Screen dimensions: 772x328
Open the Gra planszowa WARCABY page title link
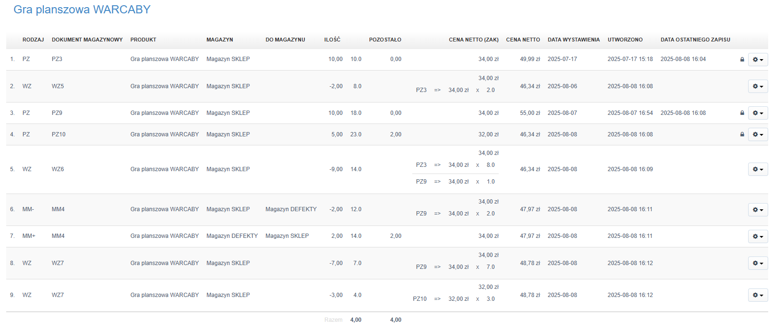(82, 10)
